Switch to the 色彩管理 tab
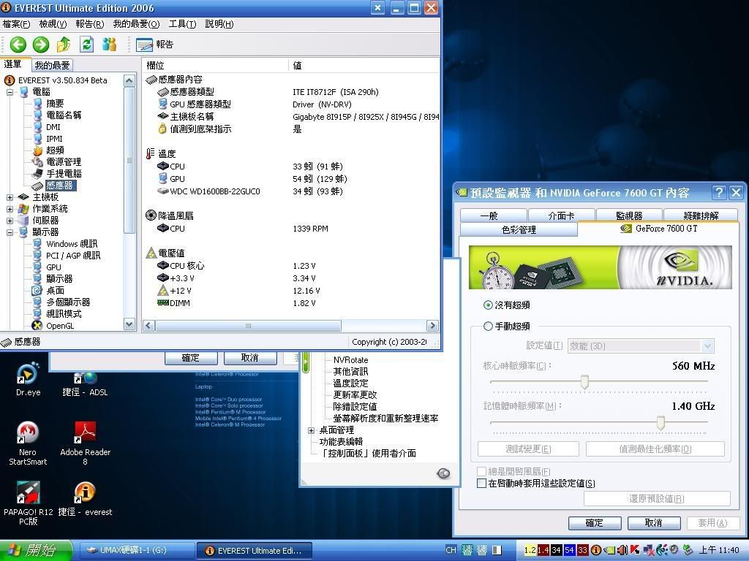Viewport: 749px width, 561px height. tap(519, 229)
